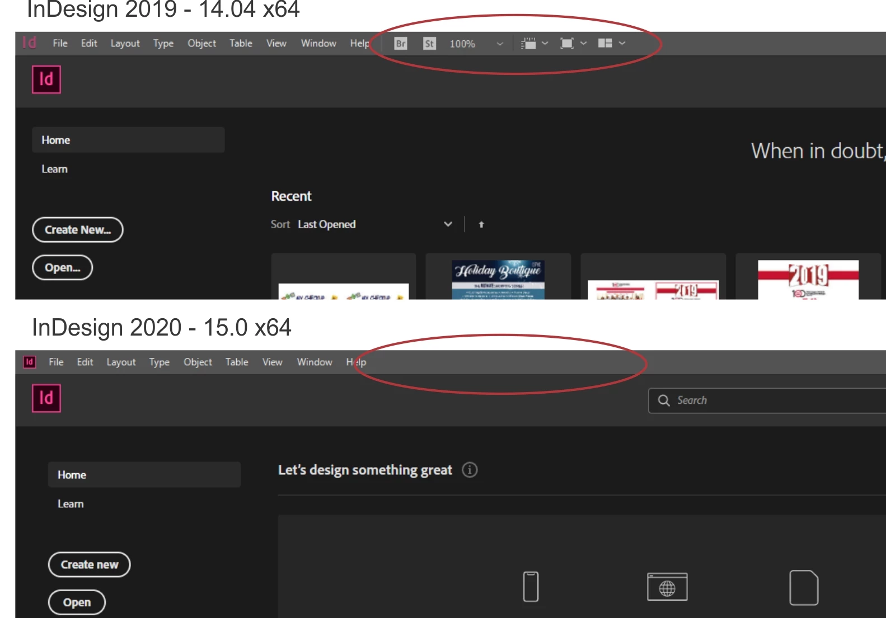The image size is (886, 618).
Task: Open Object menu in InDesign 2019
Action: [x=201, y=43]
